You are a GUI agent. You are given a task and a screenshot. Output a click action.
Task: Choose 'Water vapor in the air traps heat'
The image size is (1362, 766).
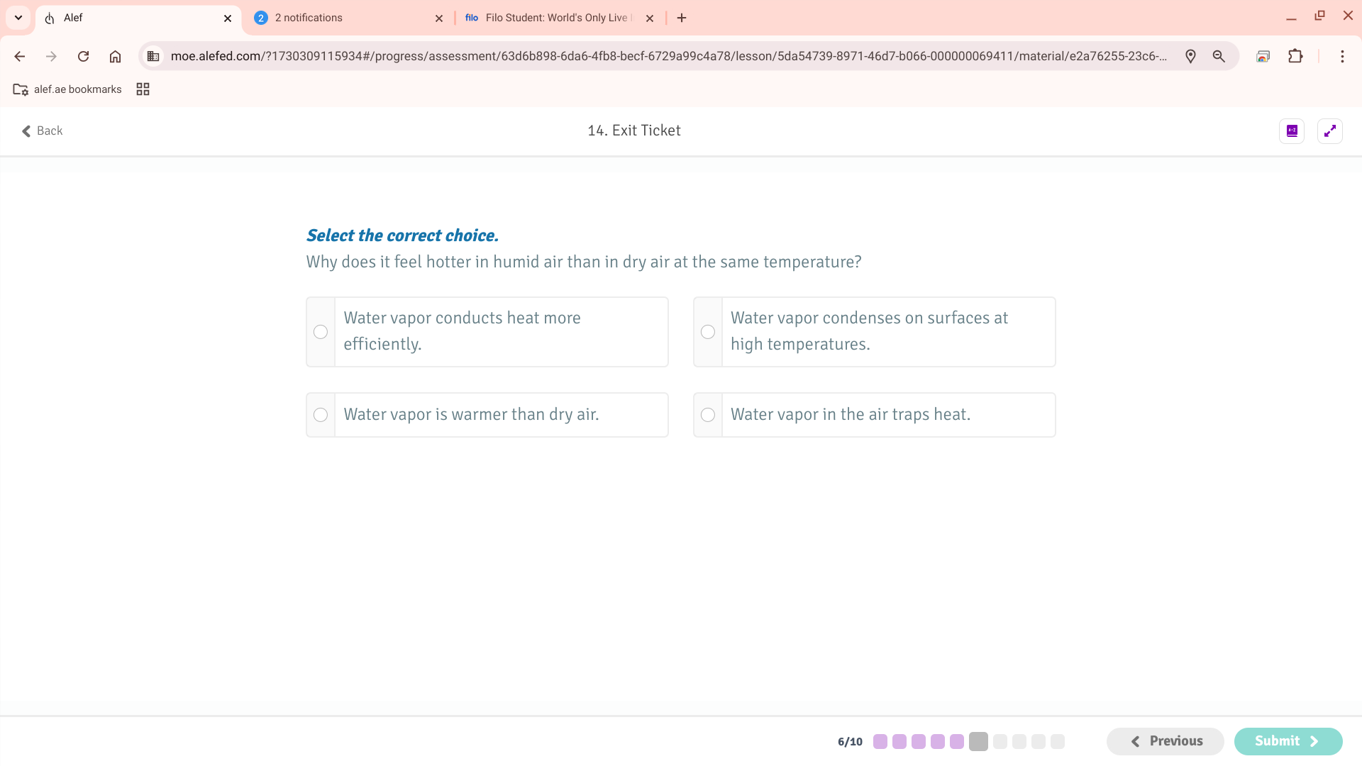click(707, 415)
